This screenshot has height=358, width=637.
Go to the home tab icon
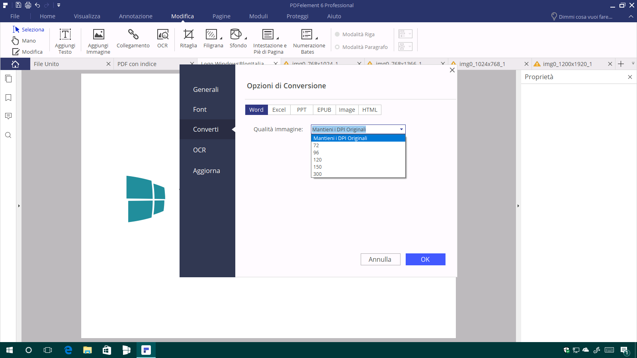(x=15, y=64)
